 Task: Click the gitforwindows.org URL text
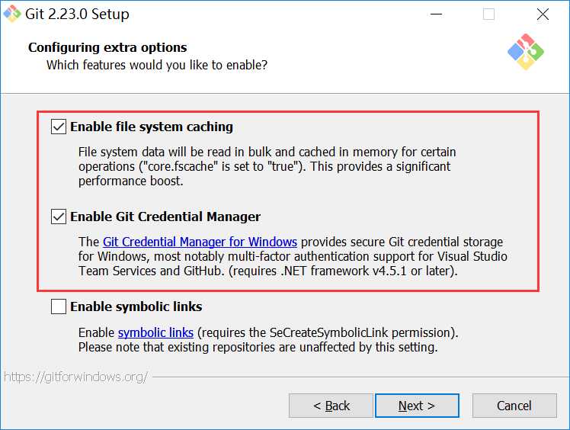[x=76, y=377]
